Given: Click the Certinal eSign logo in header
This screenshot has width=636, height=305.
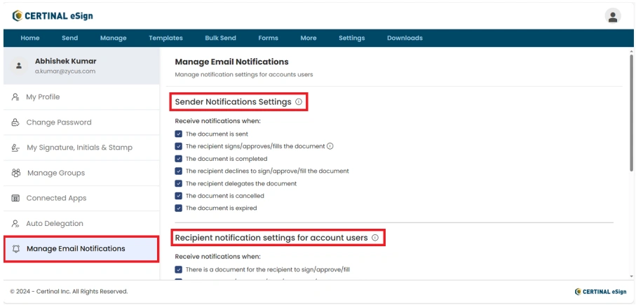Looking at the screenshot, I should click(53, 16).
